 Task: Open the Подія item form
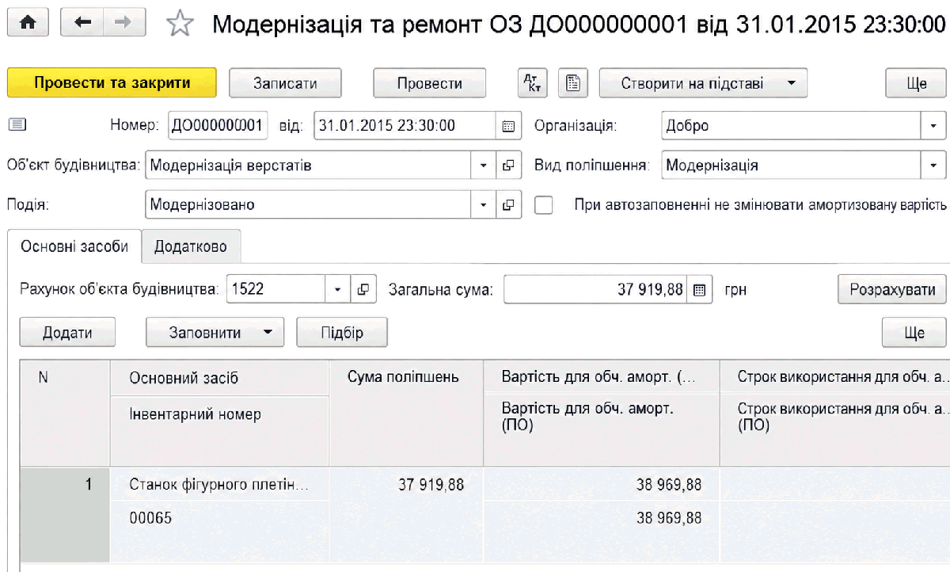(x=508, y=204)
